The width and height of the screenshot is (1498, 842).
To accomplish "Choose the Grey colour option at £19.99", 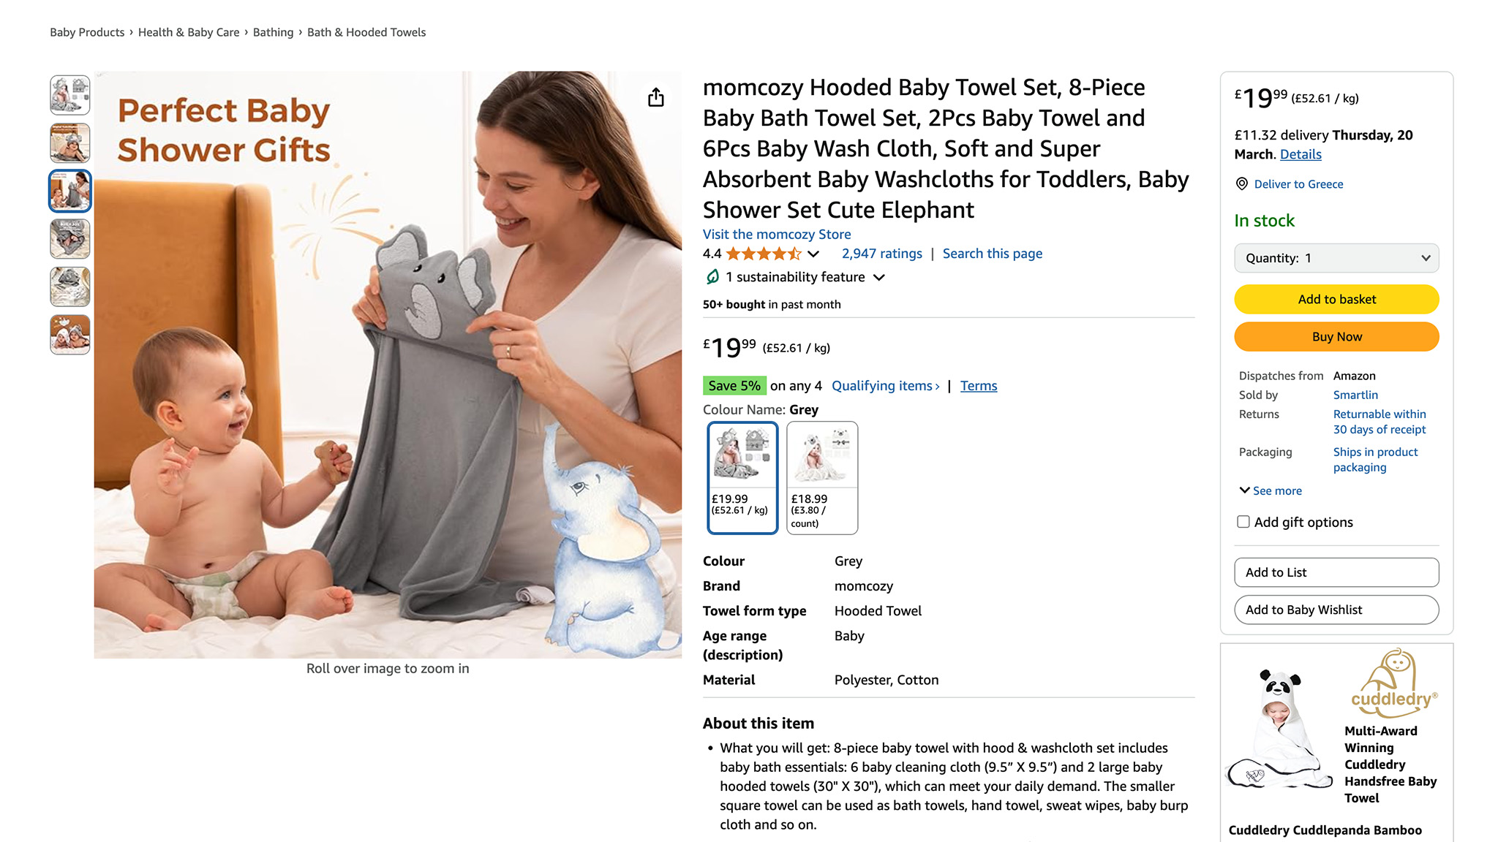I will pos(742,478).
